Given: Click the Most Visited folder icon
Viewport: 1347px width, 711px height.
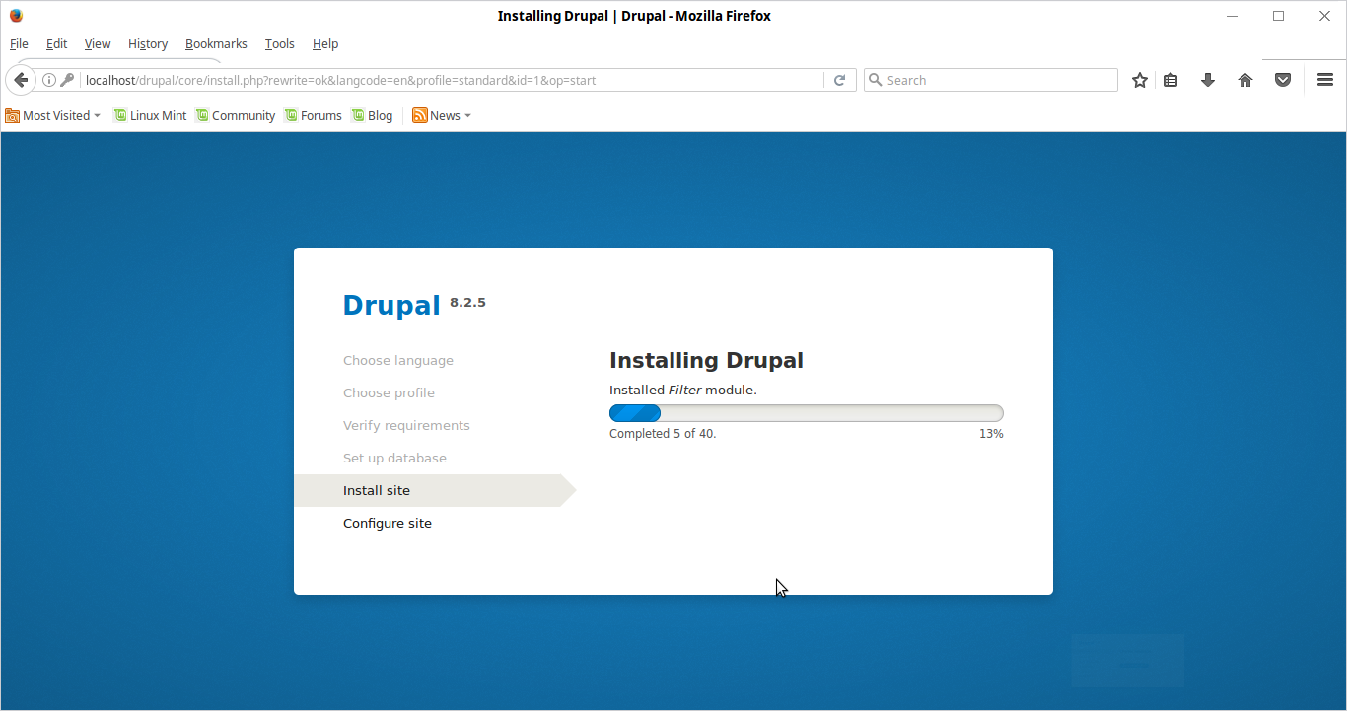Looking at the screenshot, I should pyautogui.click(x=12, y=115).
